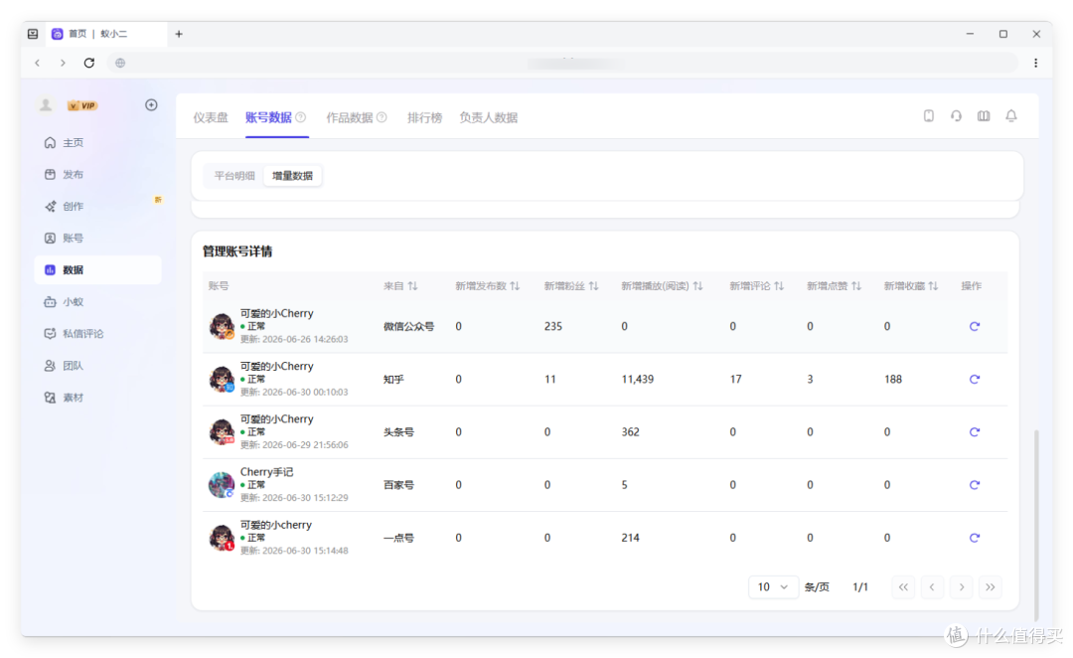Open the 10 per page dropdown
1073x658 pixels.
tap(773, 586)
